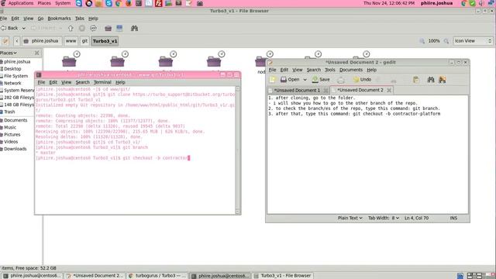Select Documents in the Places sidebar
Image resolution: width=496 pixels, height=279 pixels.
click(x=15, y=121)
